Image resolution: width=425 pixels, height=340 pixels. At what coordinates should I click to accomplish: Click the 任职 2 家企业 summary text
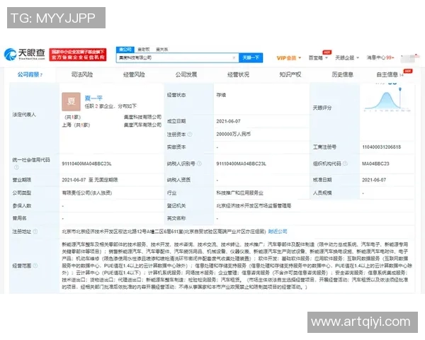[110, 106]
